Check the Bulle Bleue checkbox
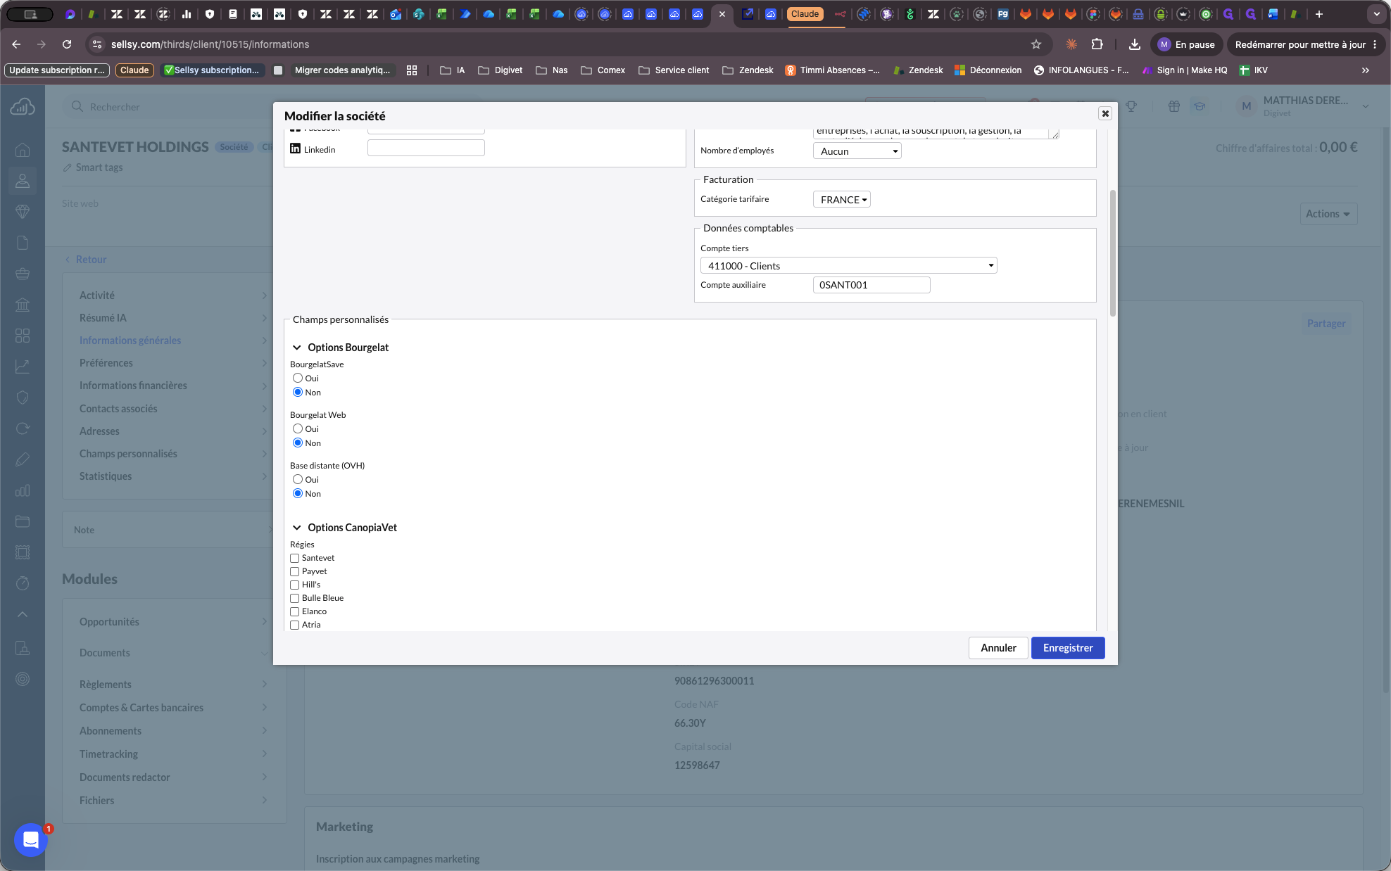The image size is (1391, 871). pyautogui.click(x=295, y=598)
